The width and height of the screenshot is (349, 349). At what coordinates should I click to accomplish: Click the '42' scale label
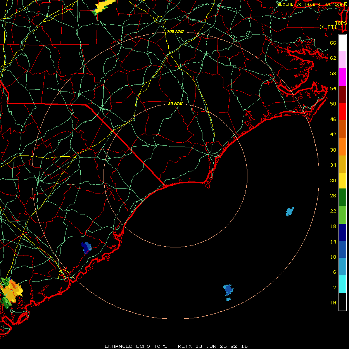(x=333, y=135)
